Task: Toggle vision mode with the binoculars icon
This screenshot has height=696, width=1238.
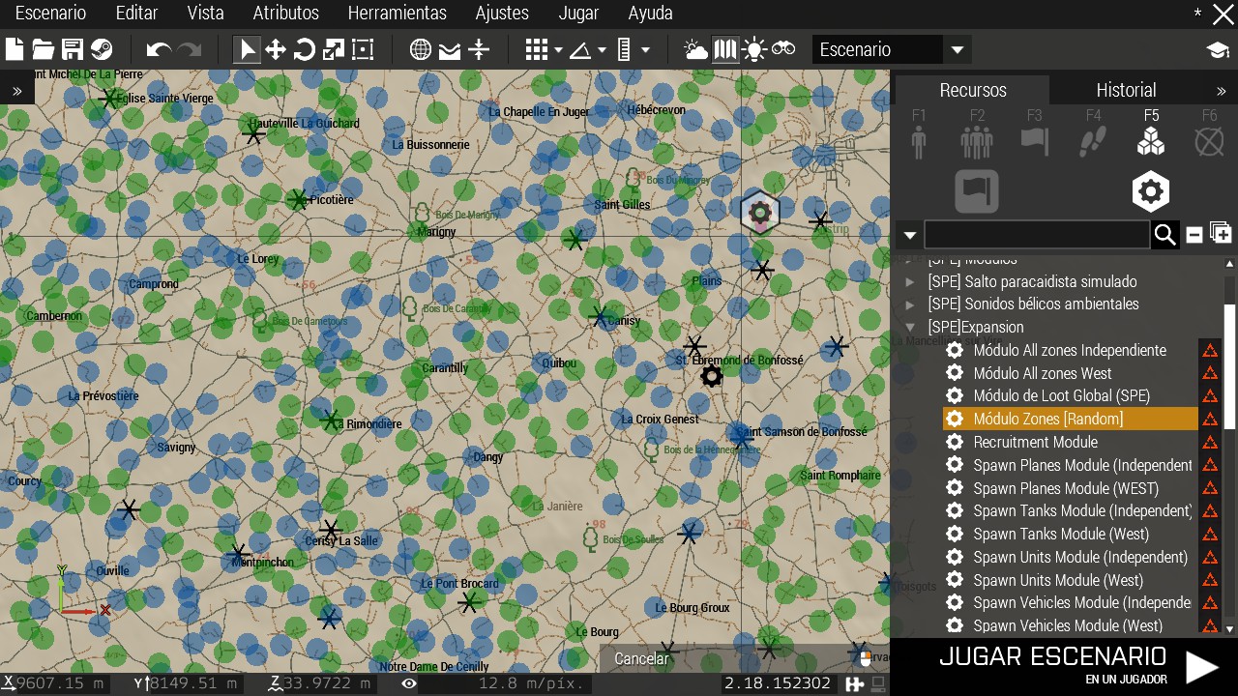Action: coord(783,48)
